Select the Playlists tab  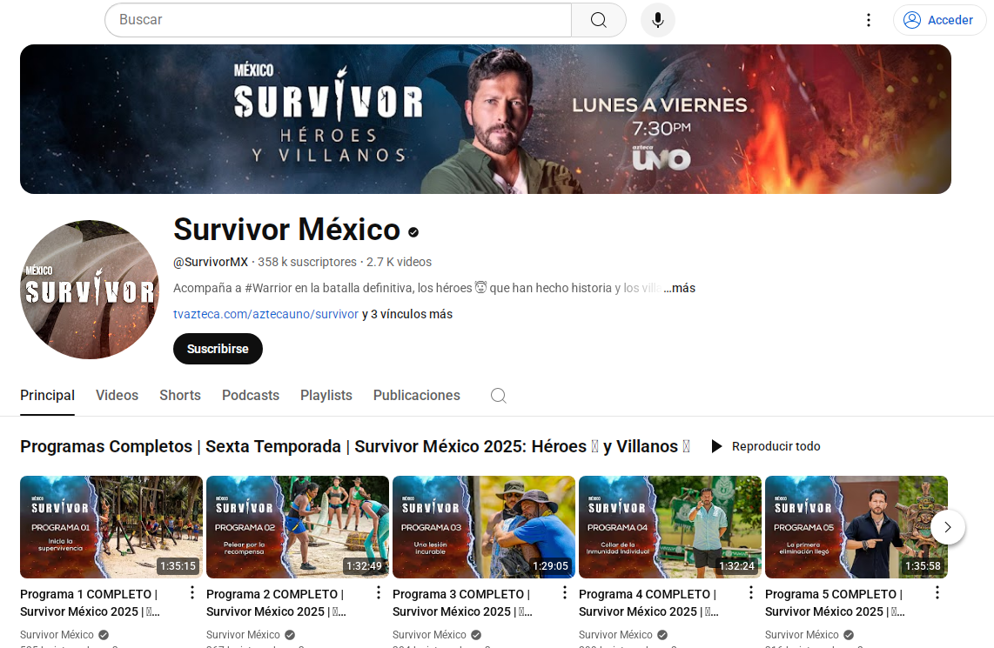coord(326,395)
